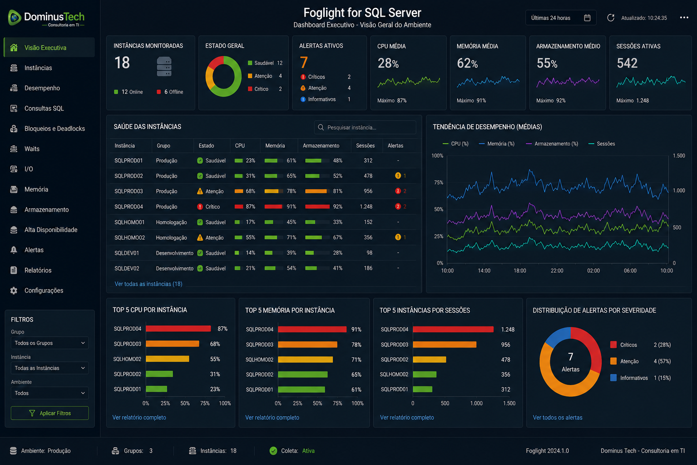Open Ver relatório completo under Top 5 Sessões
This screenshot has height=465, width=697.
[407, 417]
